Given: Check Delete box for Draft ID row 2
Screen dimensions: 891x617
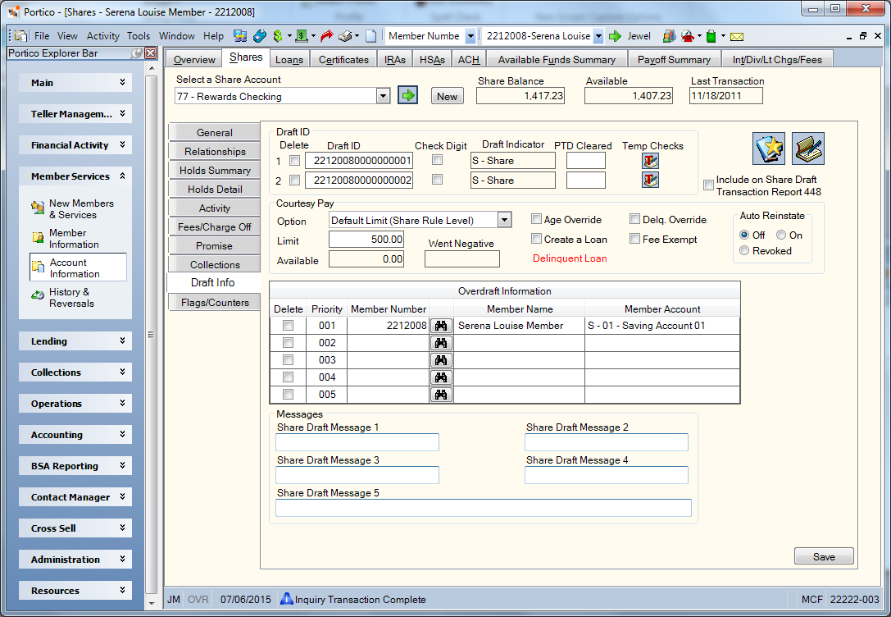Looking at the screenshot, I should (294, 181).
